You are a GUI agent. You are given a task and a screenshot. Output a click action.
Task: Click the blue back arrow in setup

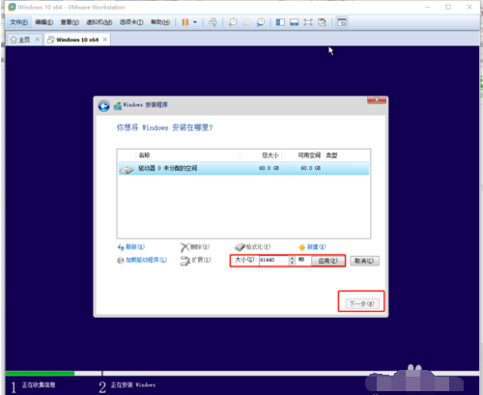coord(103,106)
